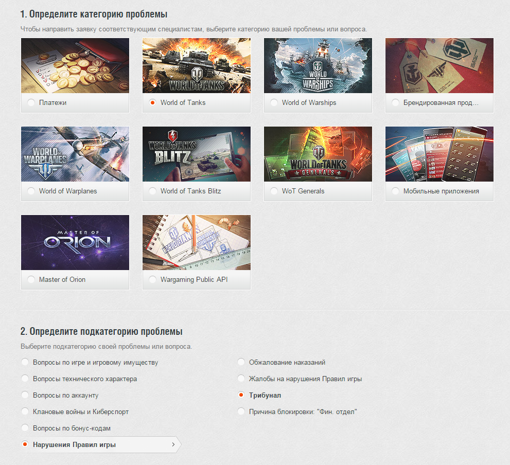Select the Мобильные приложения radio button
Screen dimensions: 510x465
coord(395,191)
